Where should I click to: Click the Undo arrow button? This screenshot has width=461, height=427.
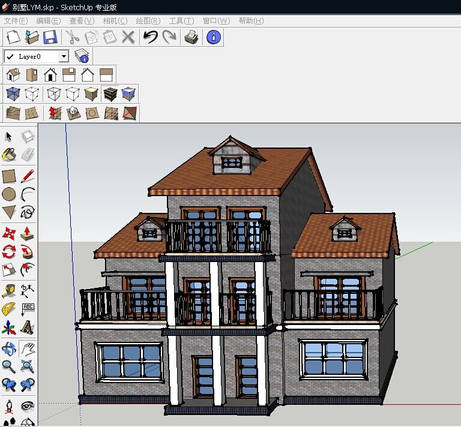(x=151, y=37)
